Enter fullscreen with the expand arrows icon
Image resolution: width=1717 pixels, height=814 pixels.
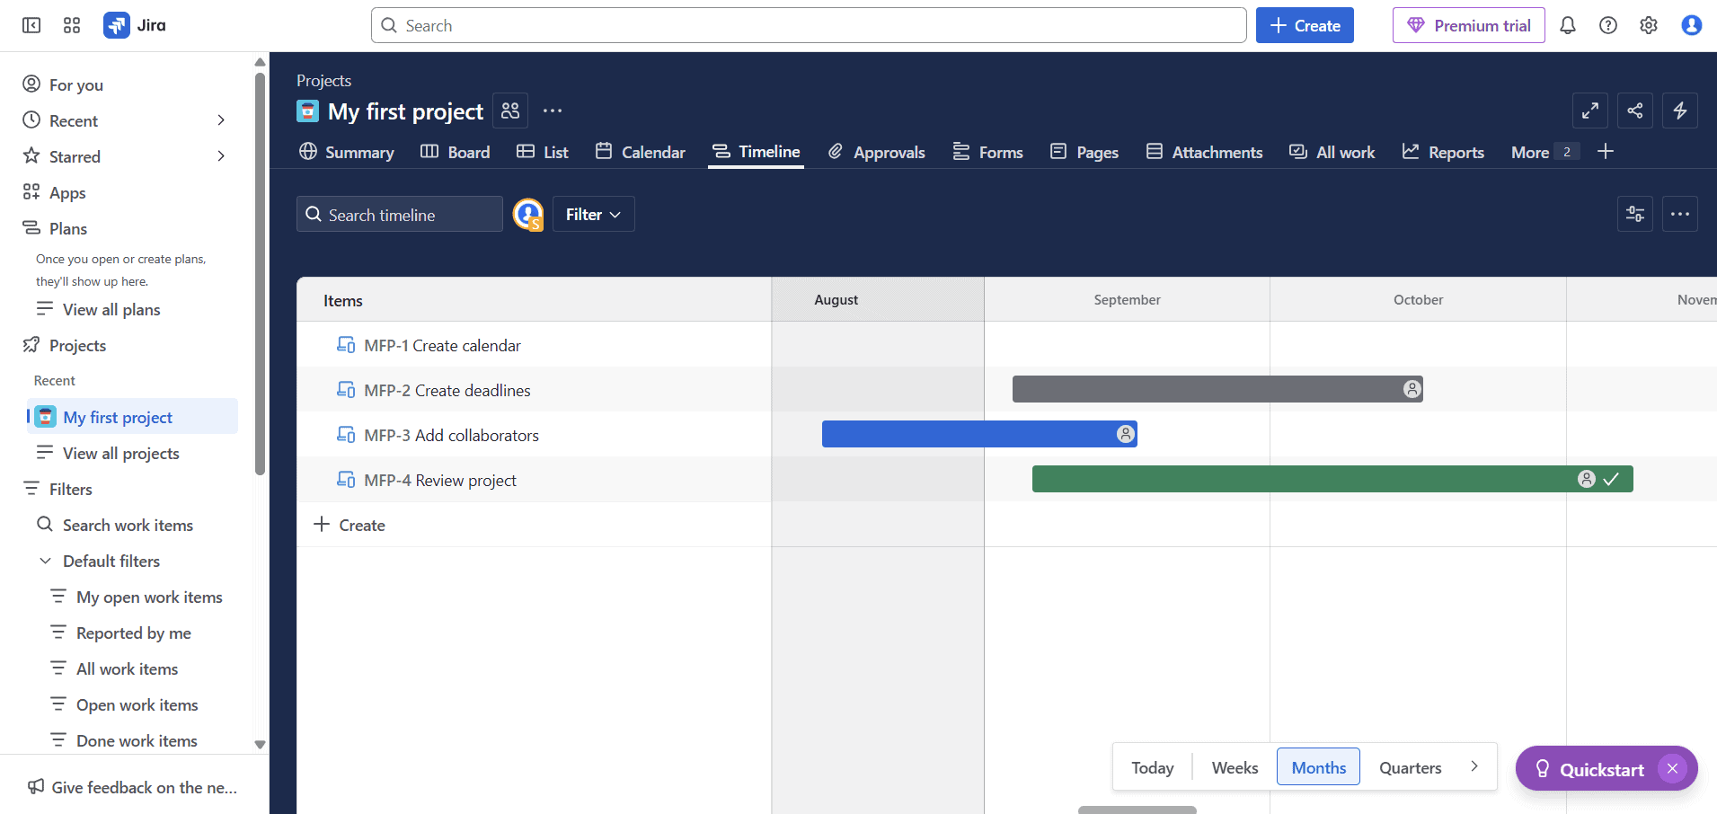coord(1590,111)
